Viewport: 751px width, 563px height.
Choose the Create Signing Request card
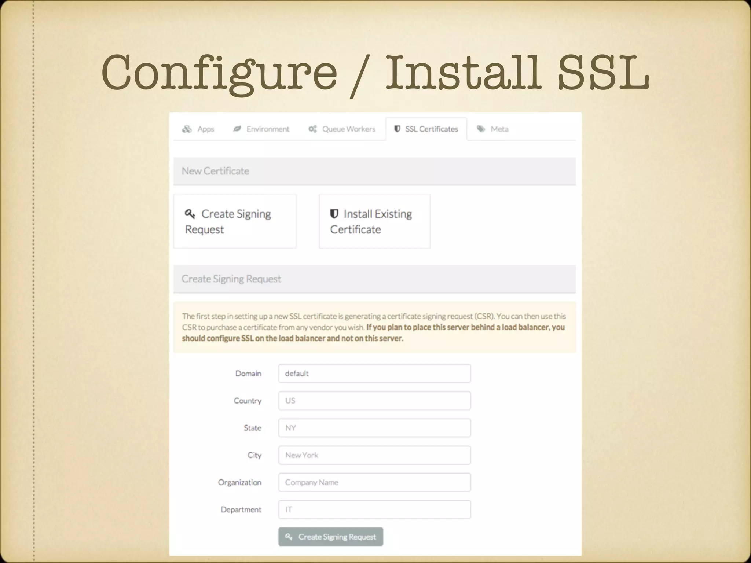coord(235,221)
